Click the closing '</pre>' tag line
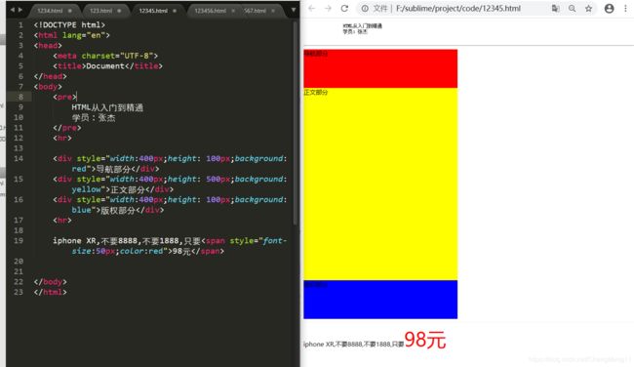The width and height of the screenshot is (634, 367). (66, 128)
